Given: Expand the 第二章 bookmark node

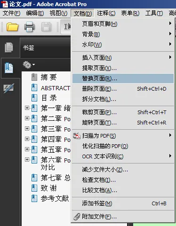Looking at the screenshot, I should [x=27, y=118].
